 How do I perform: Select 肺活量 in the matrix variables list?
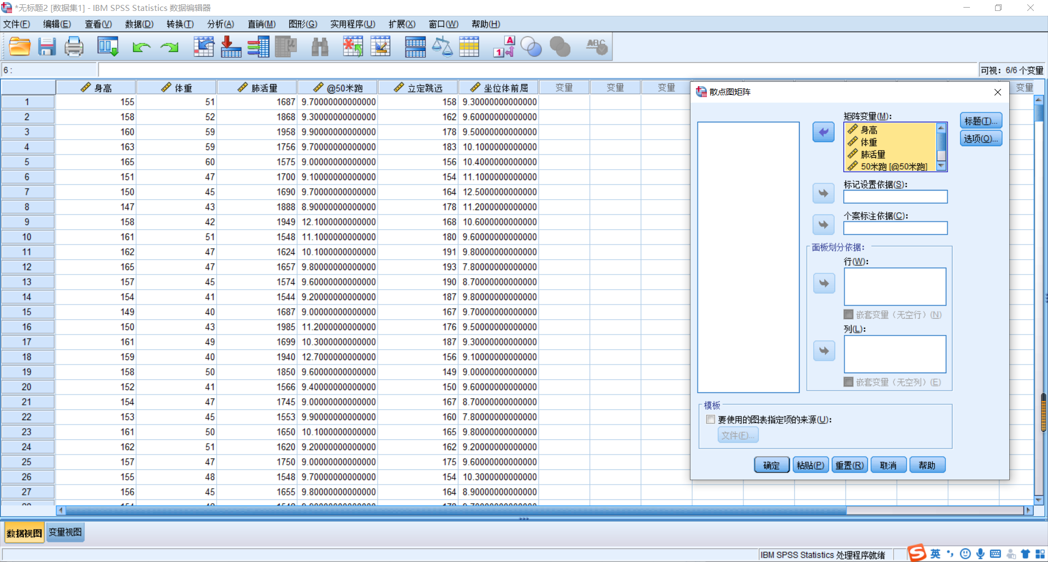[x=891, y=154]
